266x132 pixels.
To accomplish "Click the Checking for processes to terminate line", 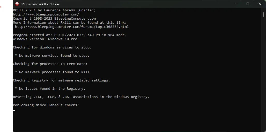I will point(50,64).
